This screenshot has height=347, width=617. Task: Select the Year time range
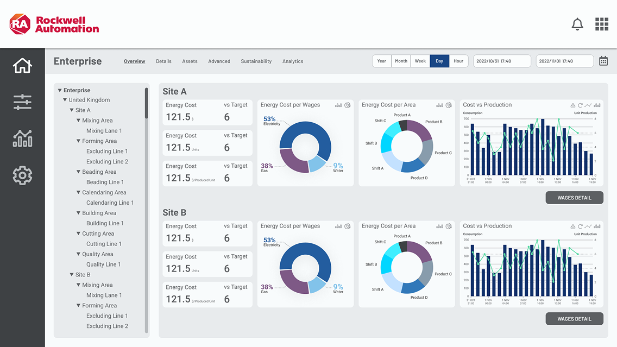tap(382, 61)
